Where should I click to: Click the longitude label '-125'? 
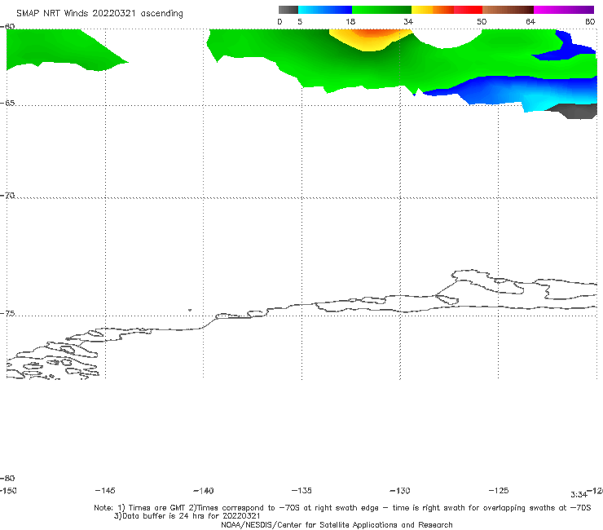(499, 491)
